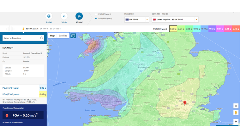Click the London city value

26,61
